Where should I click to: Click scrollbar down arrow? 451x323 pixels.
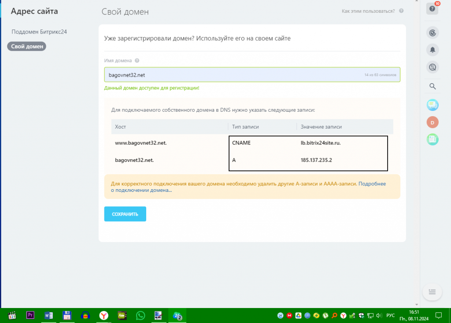click(x=417, y=305)
